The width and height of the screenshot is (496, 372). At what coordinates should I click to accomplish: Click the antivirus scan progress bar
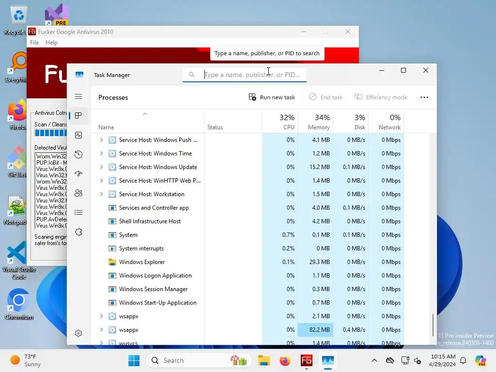click(x=50, y=133)
